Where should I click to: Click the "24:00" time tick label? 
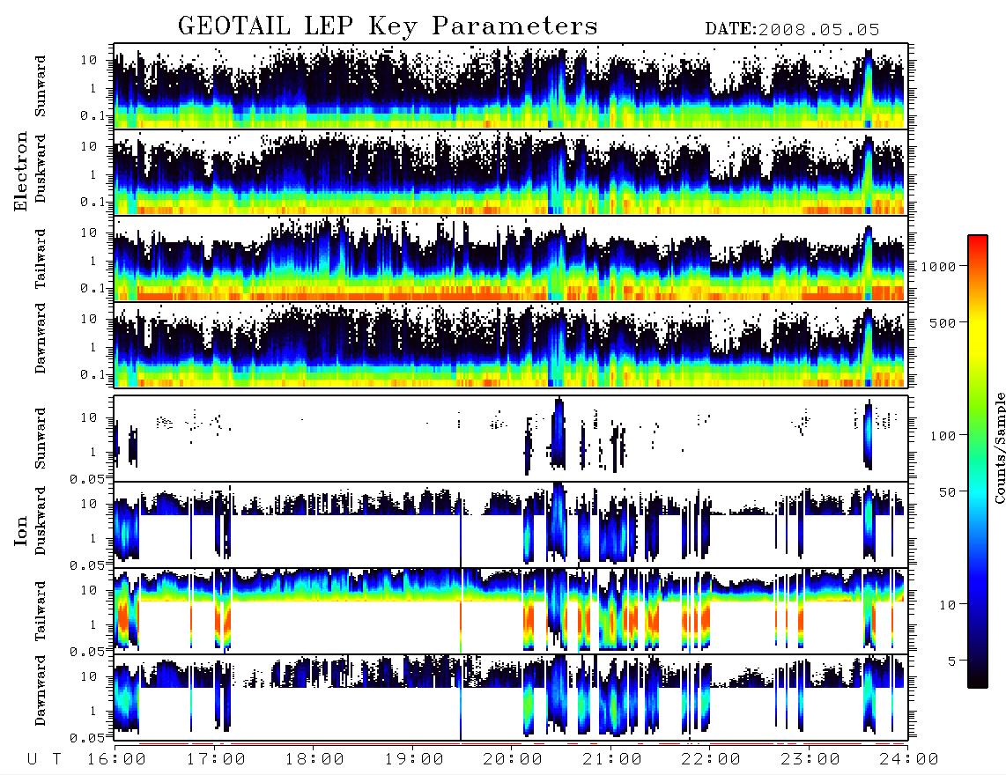[x=909, y=759]
